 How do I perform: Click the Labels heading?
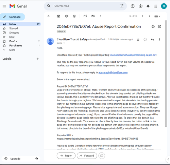pos(7,59)
